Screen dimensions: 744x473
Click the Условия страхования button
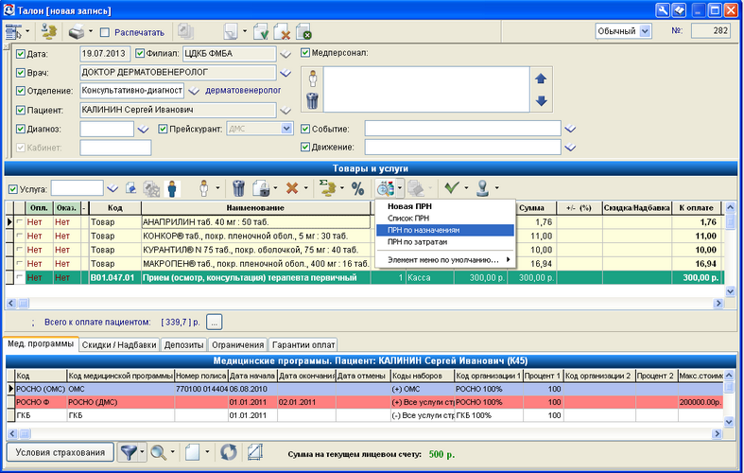pyautogui.click(x=61, y=452)
